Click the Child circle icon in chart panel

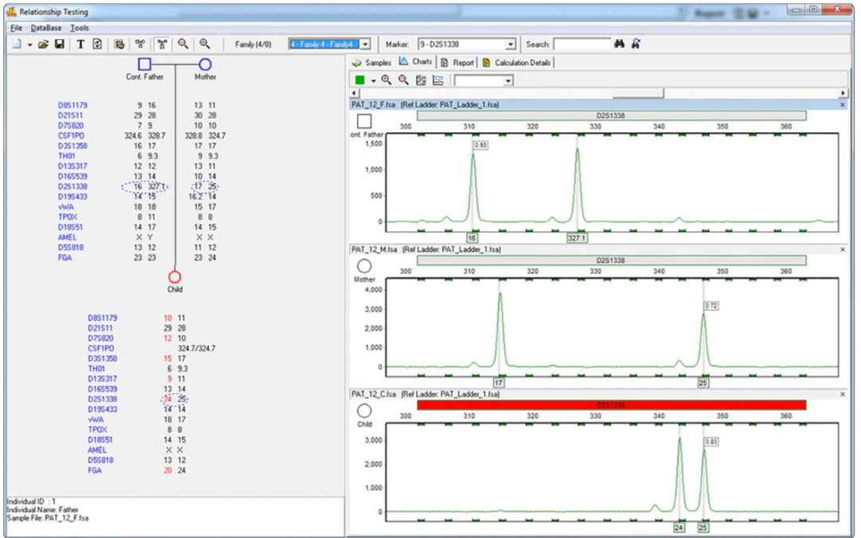coord(364,410)
